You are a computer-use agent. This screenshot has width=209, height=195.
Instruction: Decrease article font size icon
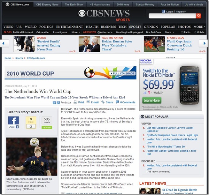click(54, 102)
